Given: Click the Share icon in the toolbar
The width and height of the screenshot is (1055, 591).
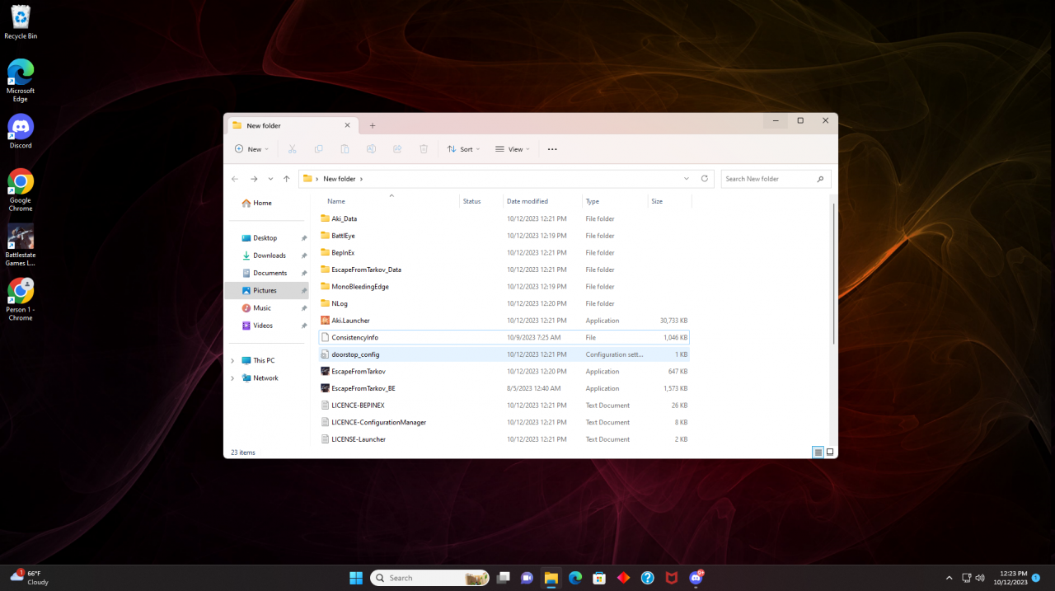Looking at the screenshot, I should click(397, 149).
